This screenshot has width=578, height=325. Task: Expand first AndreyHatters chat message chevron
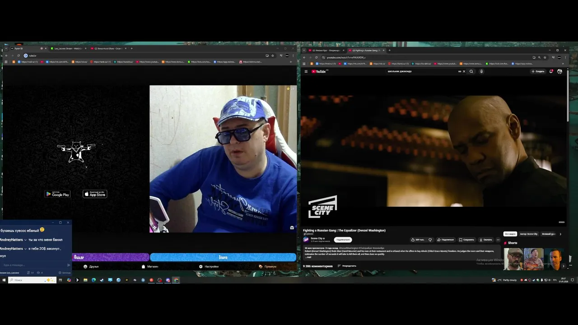tap(25, 240)
